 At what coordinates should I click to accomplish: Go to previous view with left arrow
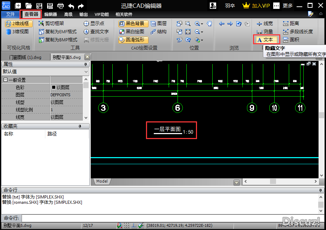click(222, 24)
